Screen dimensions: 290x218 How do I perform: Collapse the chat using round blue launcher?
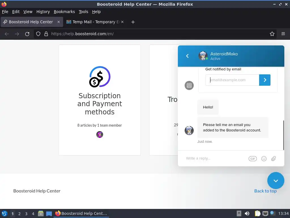click(276, 181)
